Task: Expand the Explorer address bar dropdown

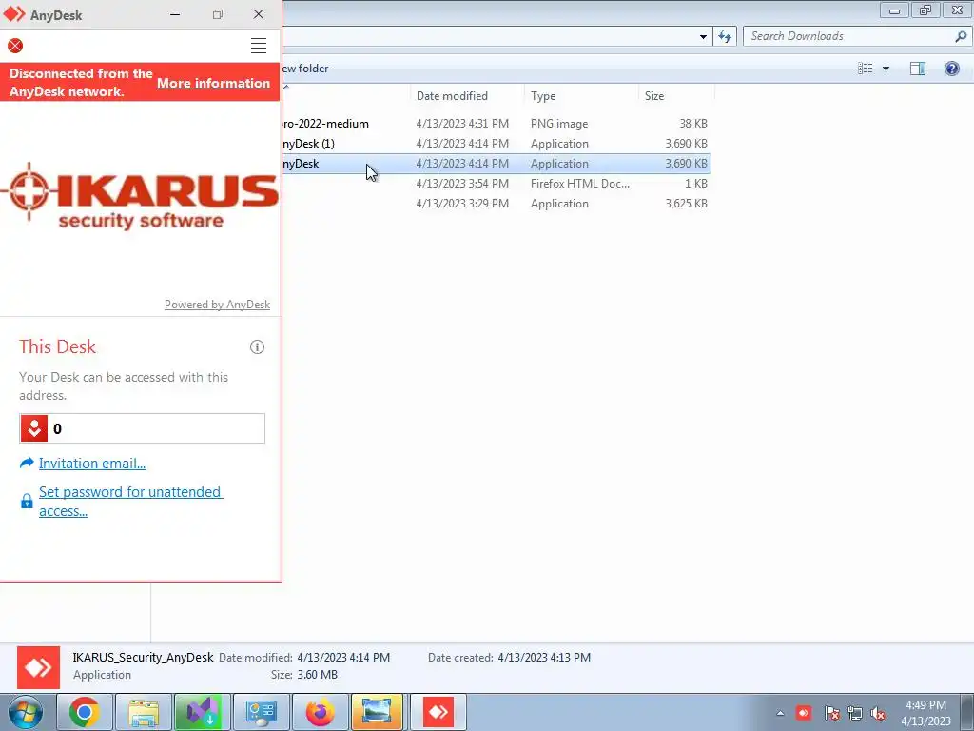Action: (x=703, y=37)
